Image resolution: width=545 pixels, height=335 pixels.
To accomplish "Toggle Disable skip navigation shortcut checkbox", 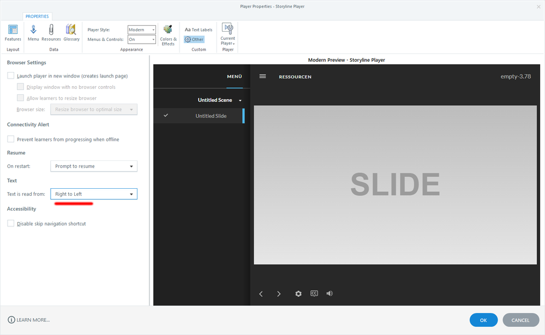I will (x=11, y=224).
